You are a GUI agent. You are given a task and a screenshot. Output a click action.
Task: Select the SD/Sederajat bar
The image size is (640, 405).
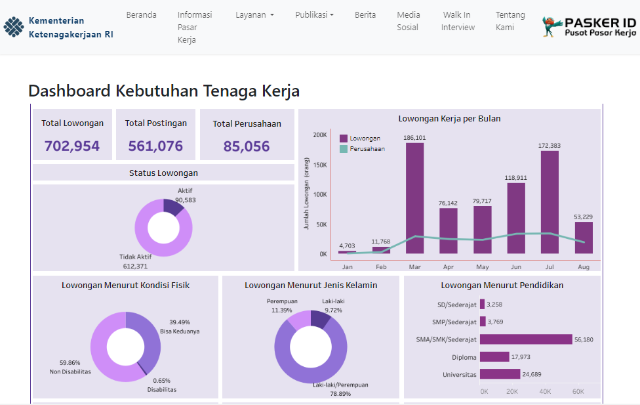click(x=483, y=304)
